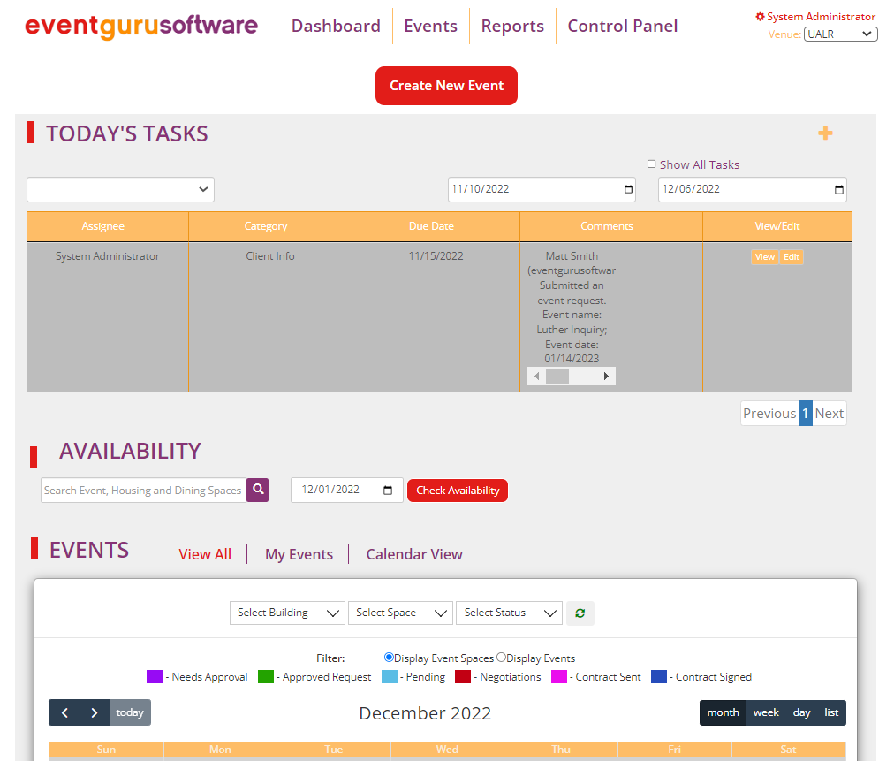Click the System Administrator gear icon

tap(760, 17)
